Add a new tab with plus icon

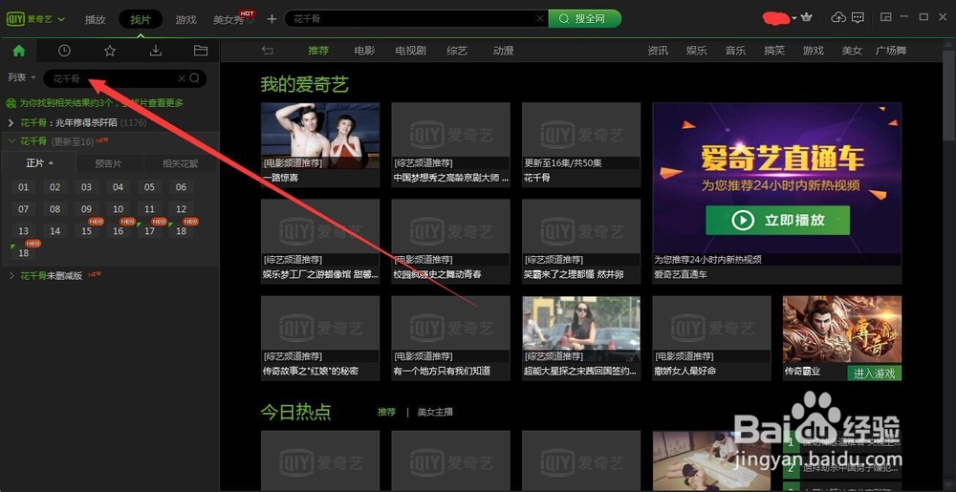pos(272,19)
